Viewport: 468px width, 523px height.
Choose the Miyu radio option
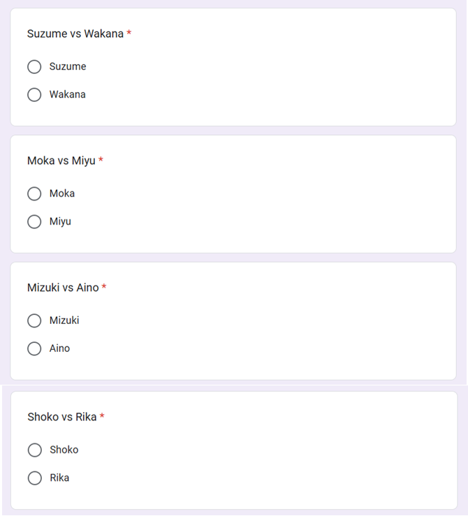[34, 222]
